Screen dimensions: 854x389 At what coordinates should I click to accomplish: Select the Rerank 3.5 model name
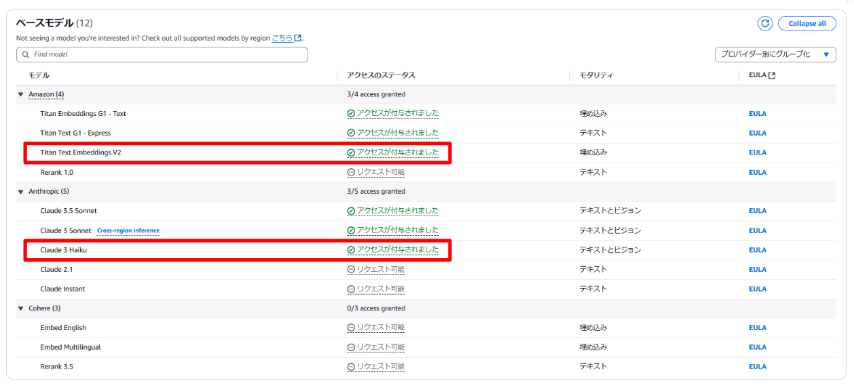57,367
